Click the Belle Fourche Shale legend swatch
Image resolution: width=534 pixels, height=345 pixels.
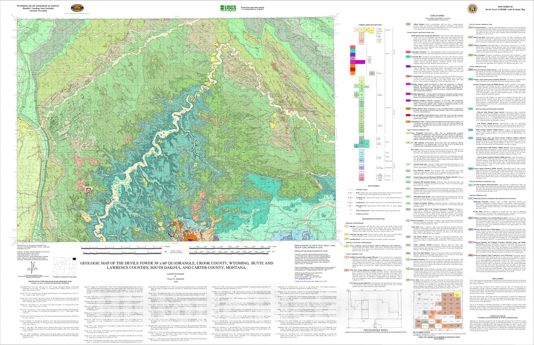click(x=408, y=269)
